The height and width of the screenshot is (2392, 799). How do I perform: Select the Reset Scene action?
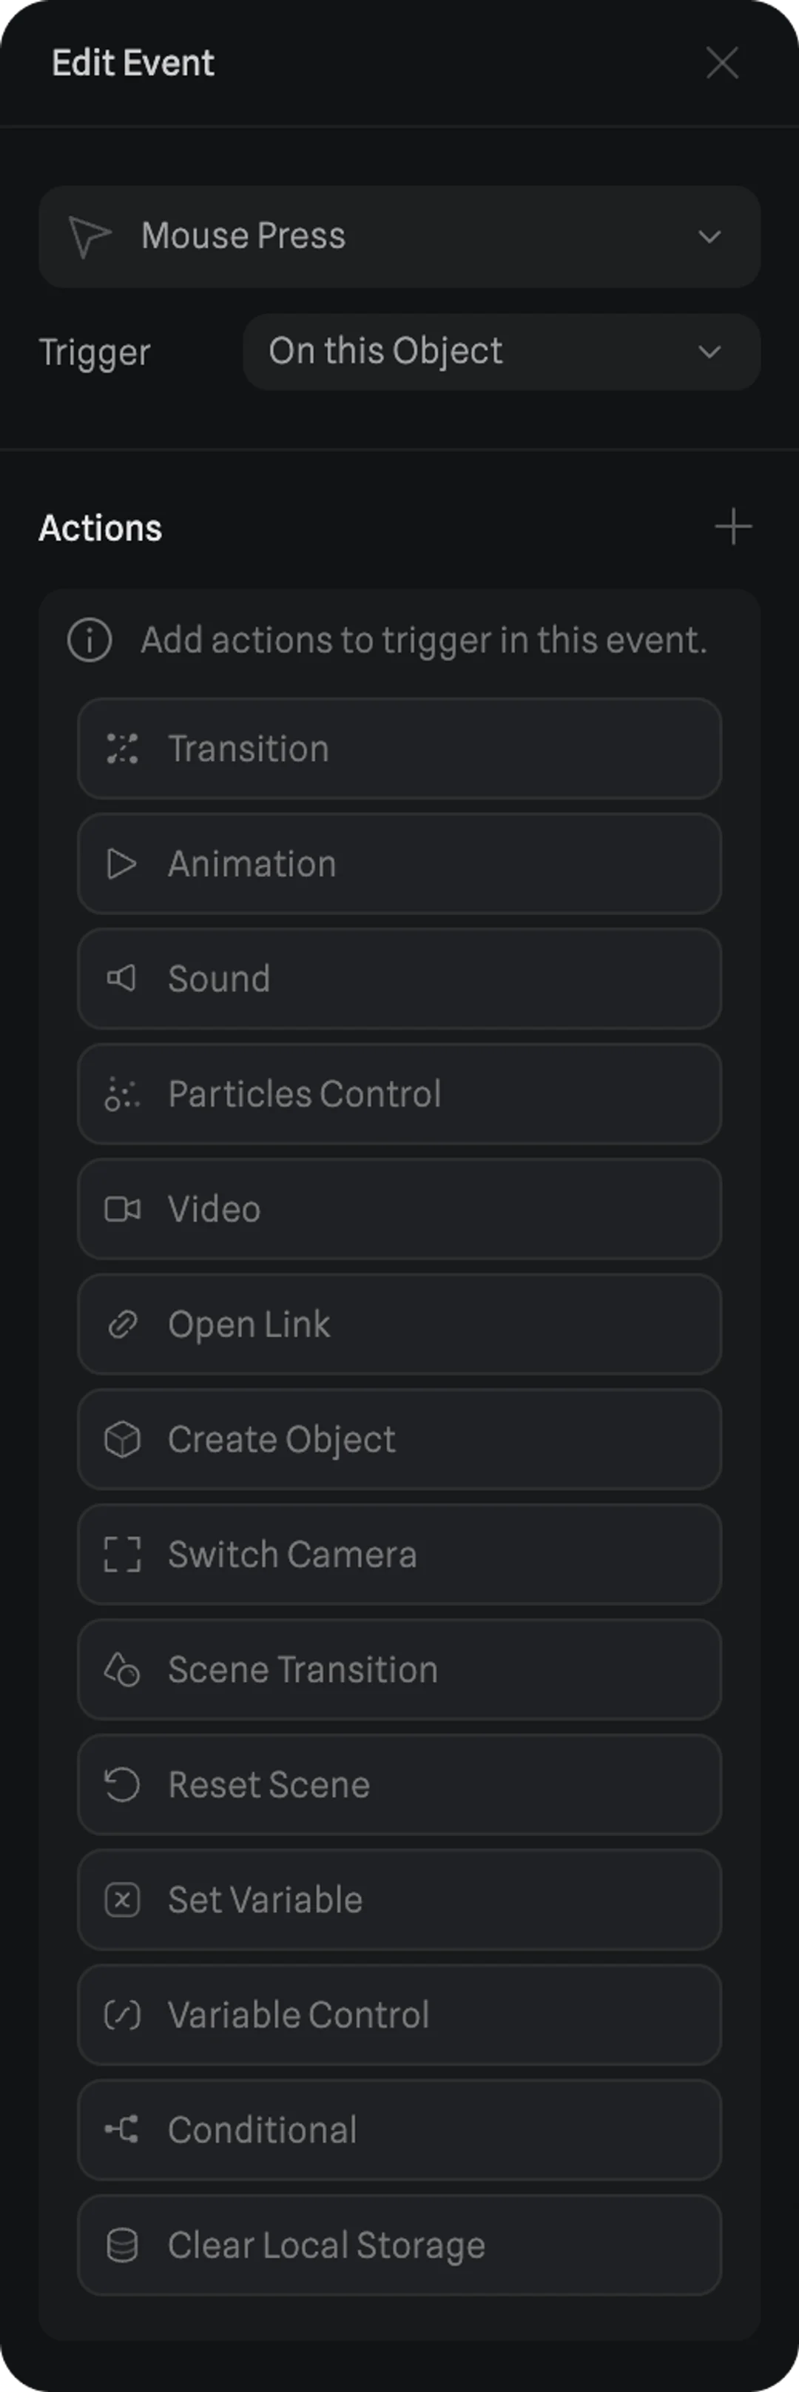coord(399,1785)
